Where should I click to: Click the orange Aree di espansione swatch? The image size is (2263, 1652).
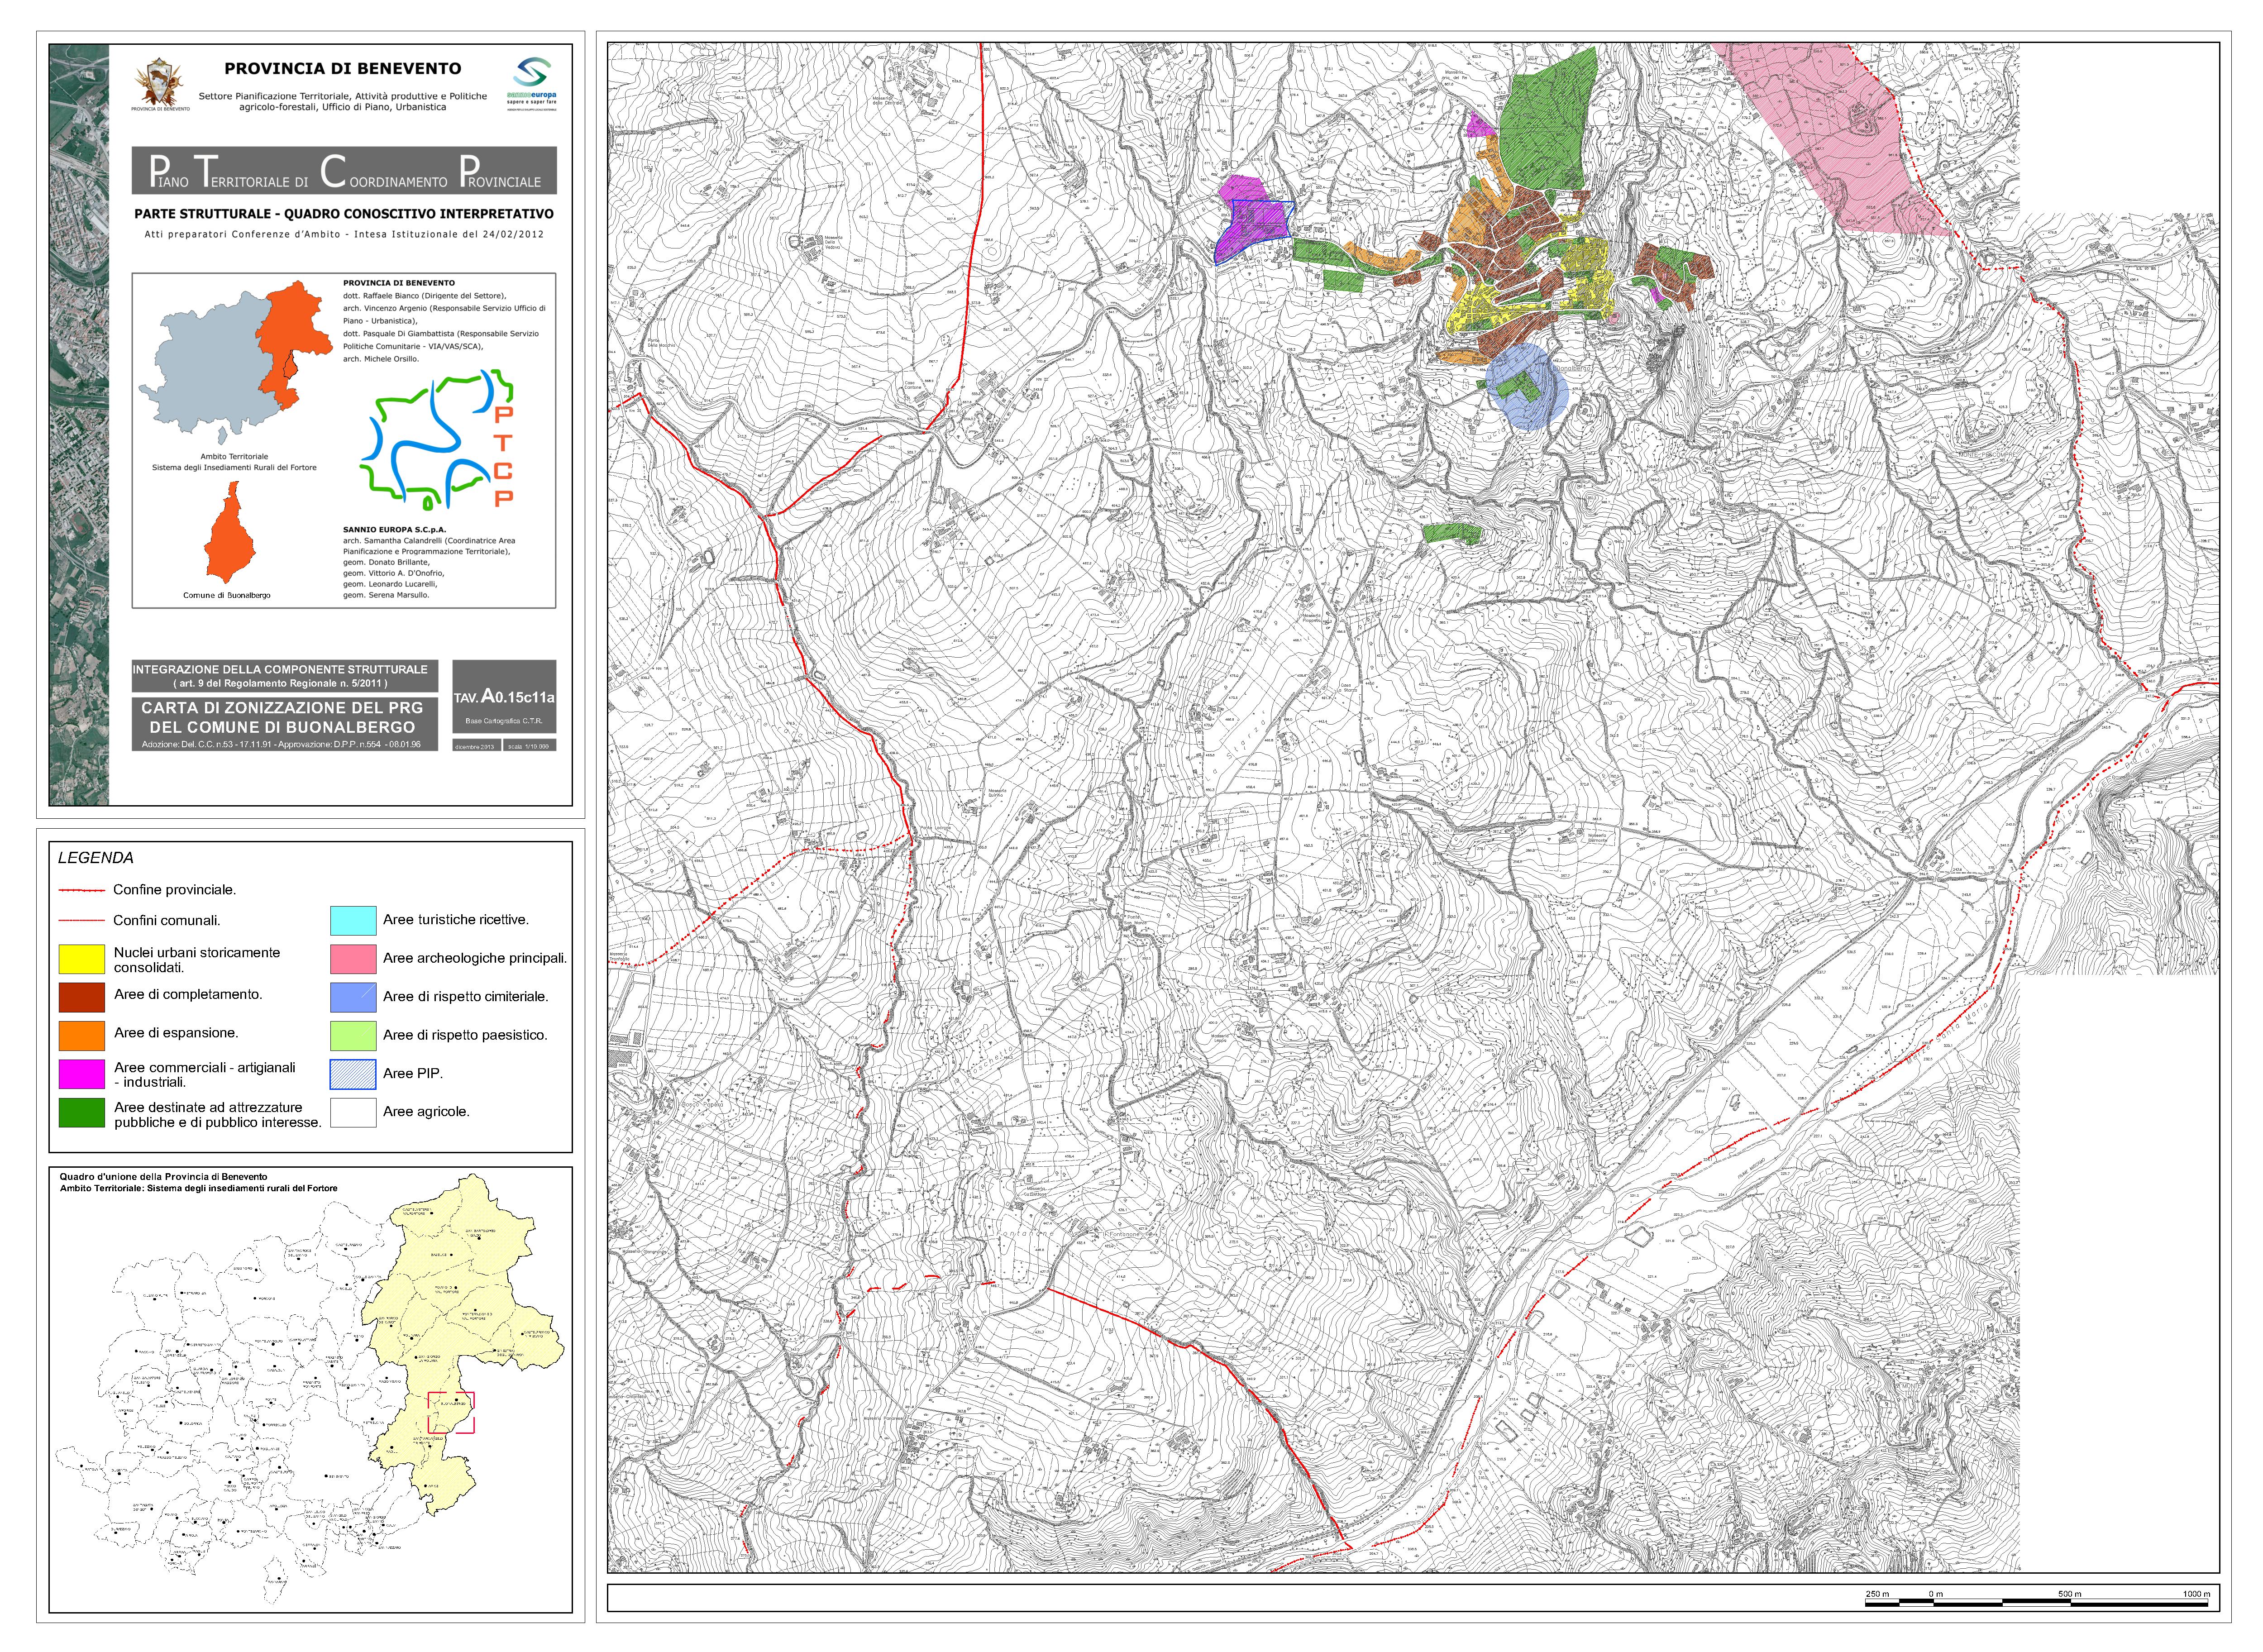82,1036
